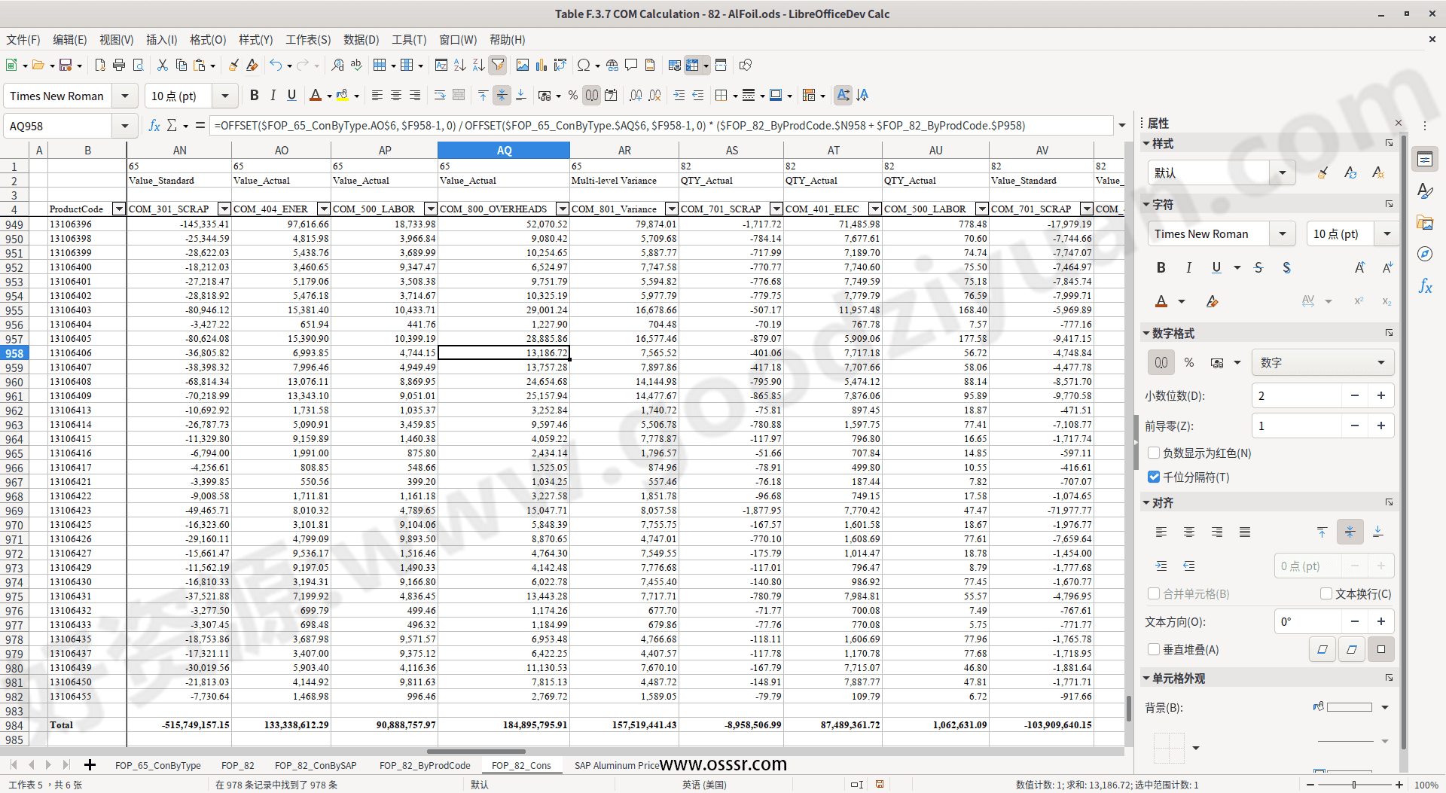
Task: Open the ProductCode column filter dropdown
Action: (x=118, y=209)
